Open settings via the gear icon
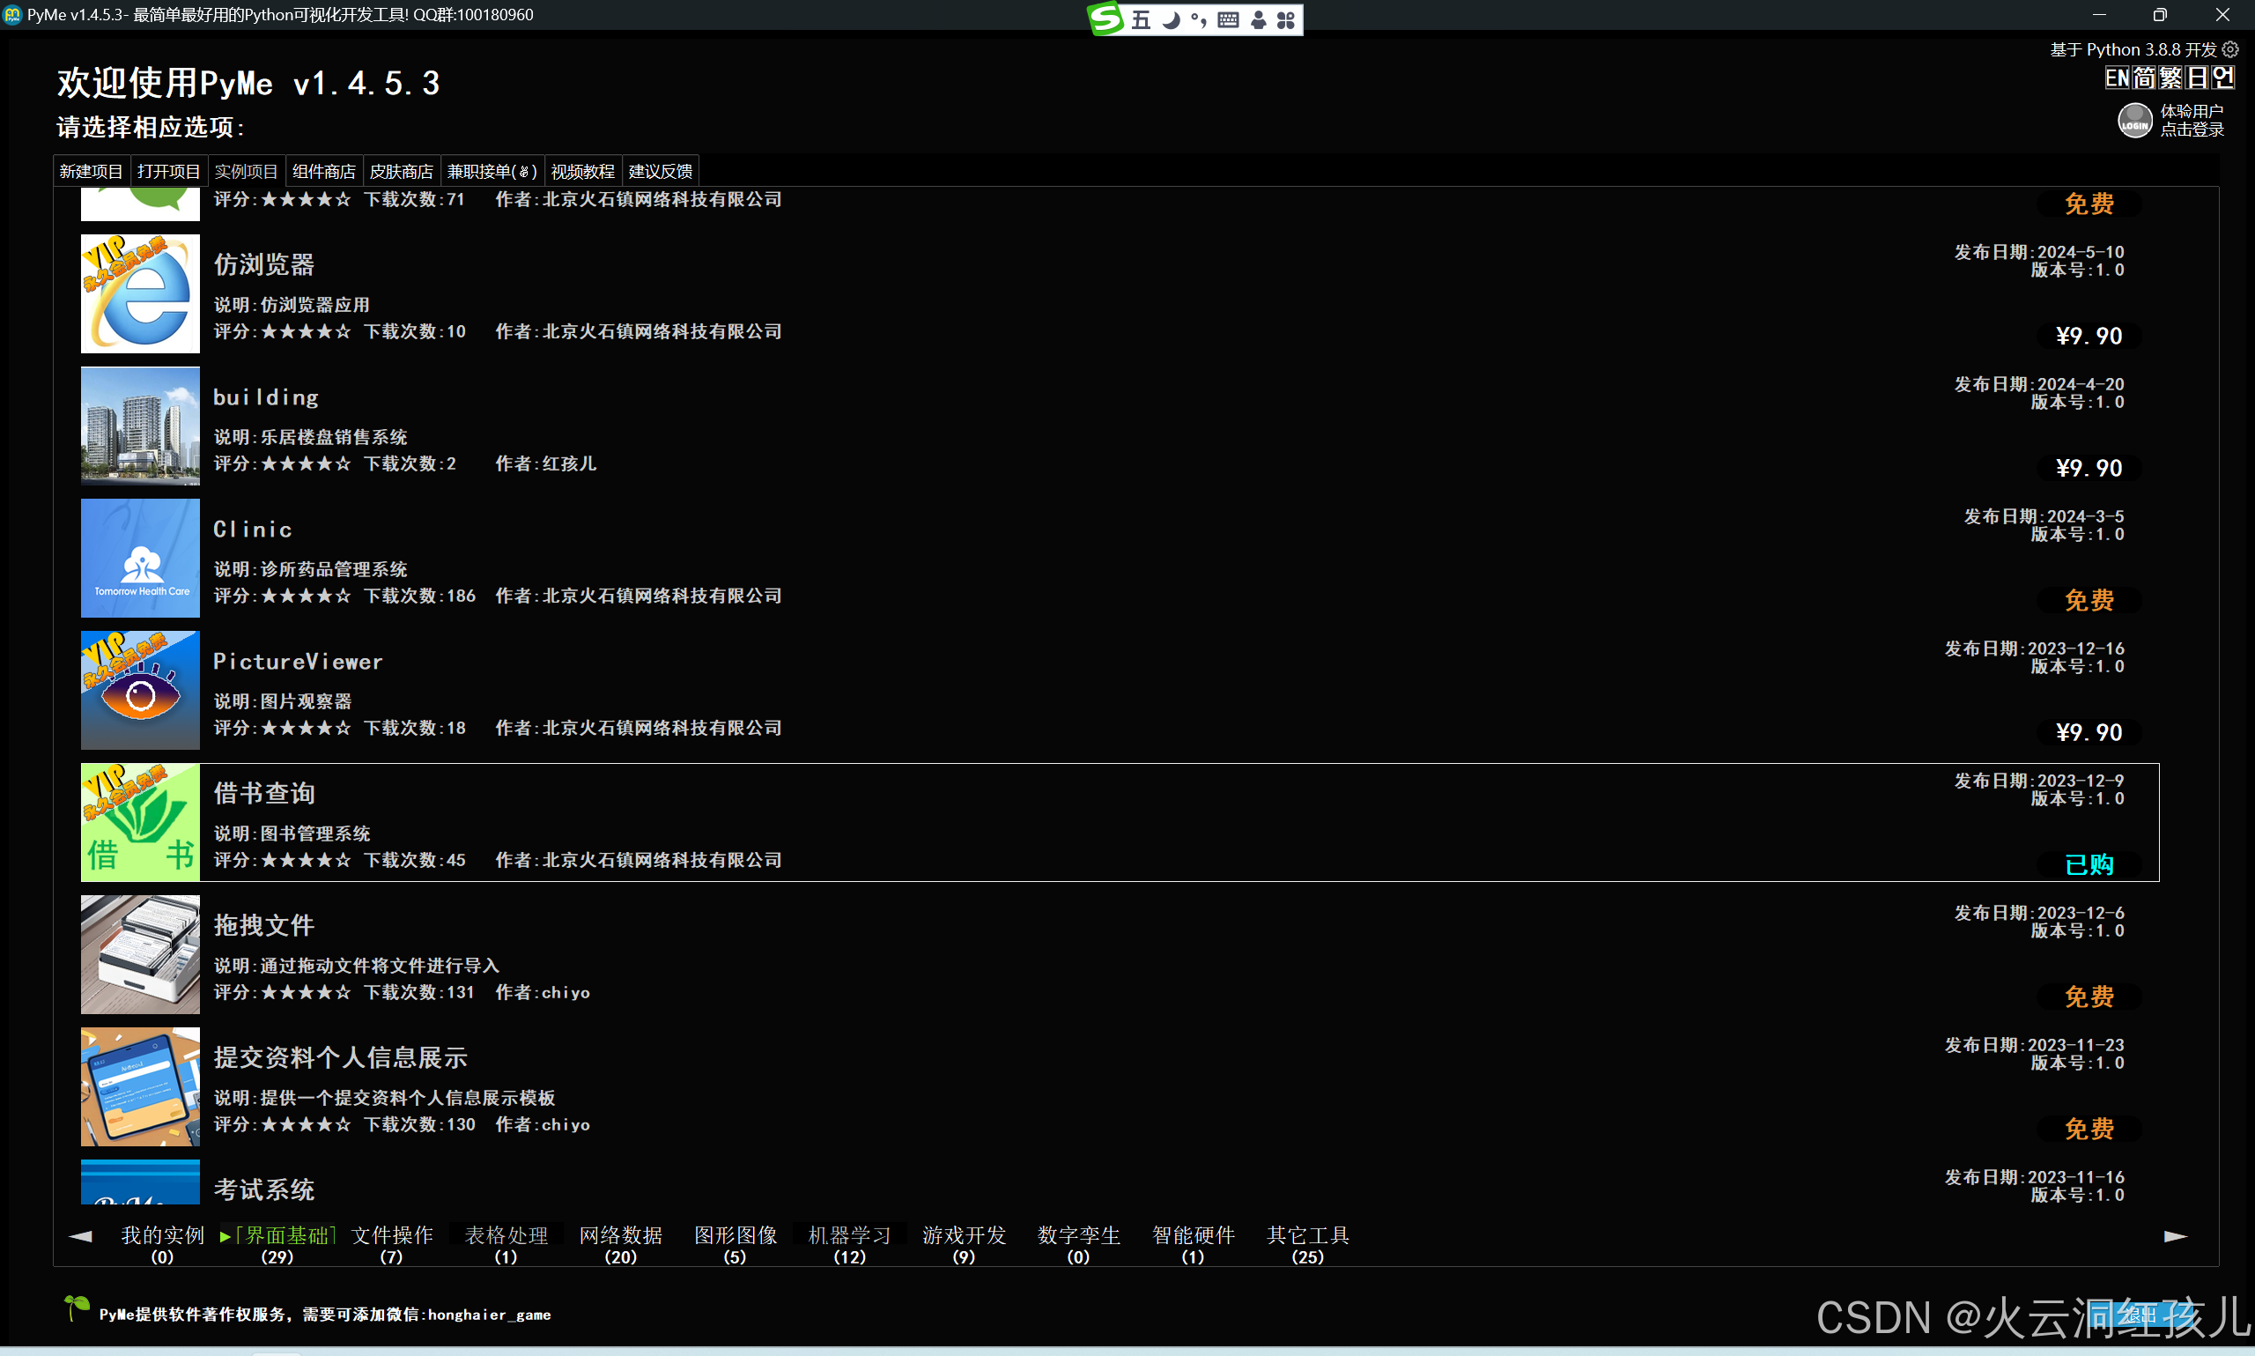2255x1356 pixels. [x=2229, y=49]
